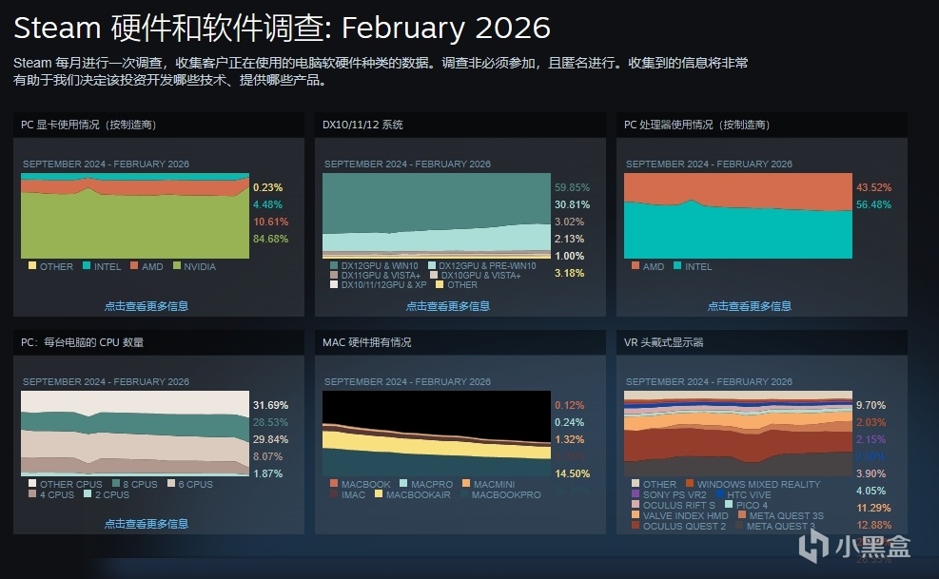
Task: Click DX10GPU & VISTA+ legend swatch
Action: pos(434,275)
